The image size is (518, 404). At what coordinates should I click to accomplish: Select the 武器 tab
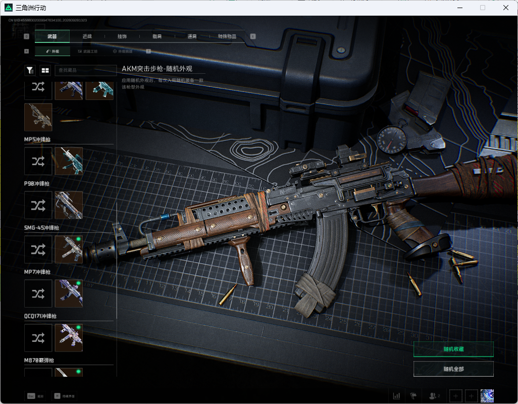point(52,36)
